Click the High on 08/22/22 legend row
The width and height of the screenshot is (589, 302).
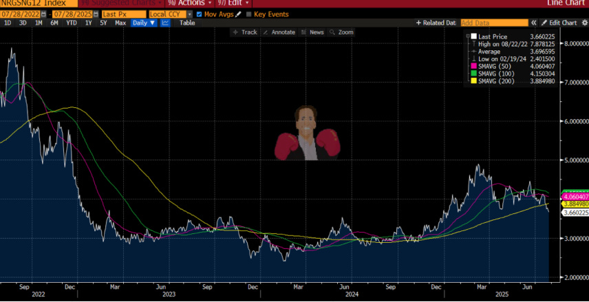(x=513, y=44)
